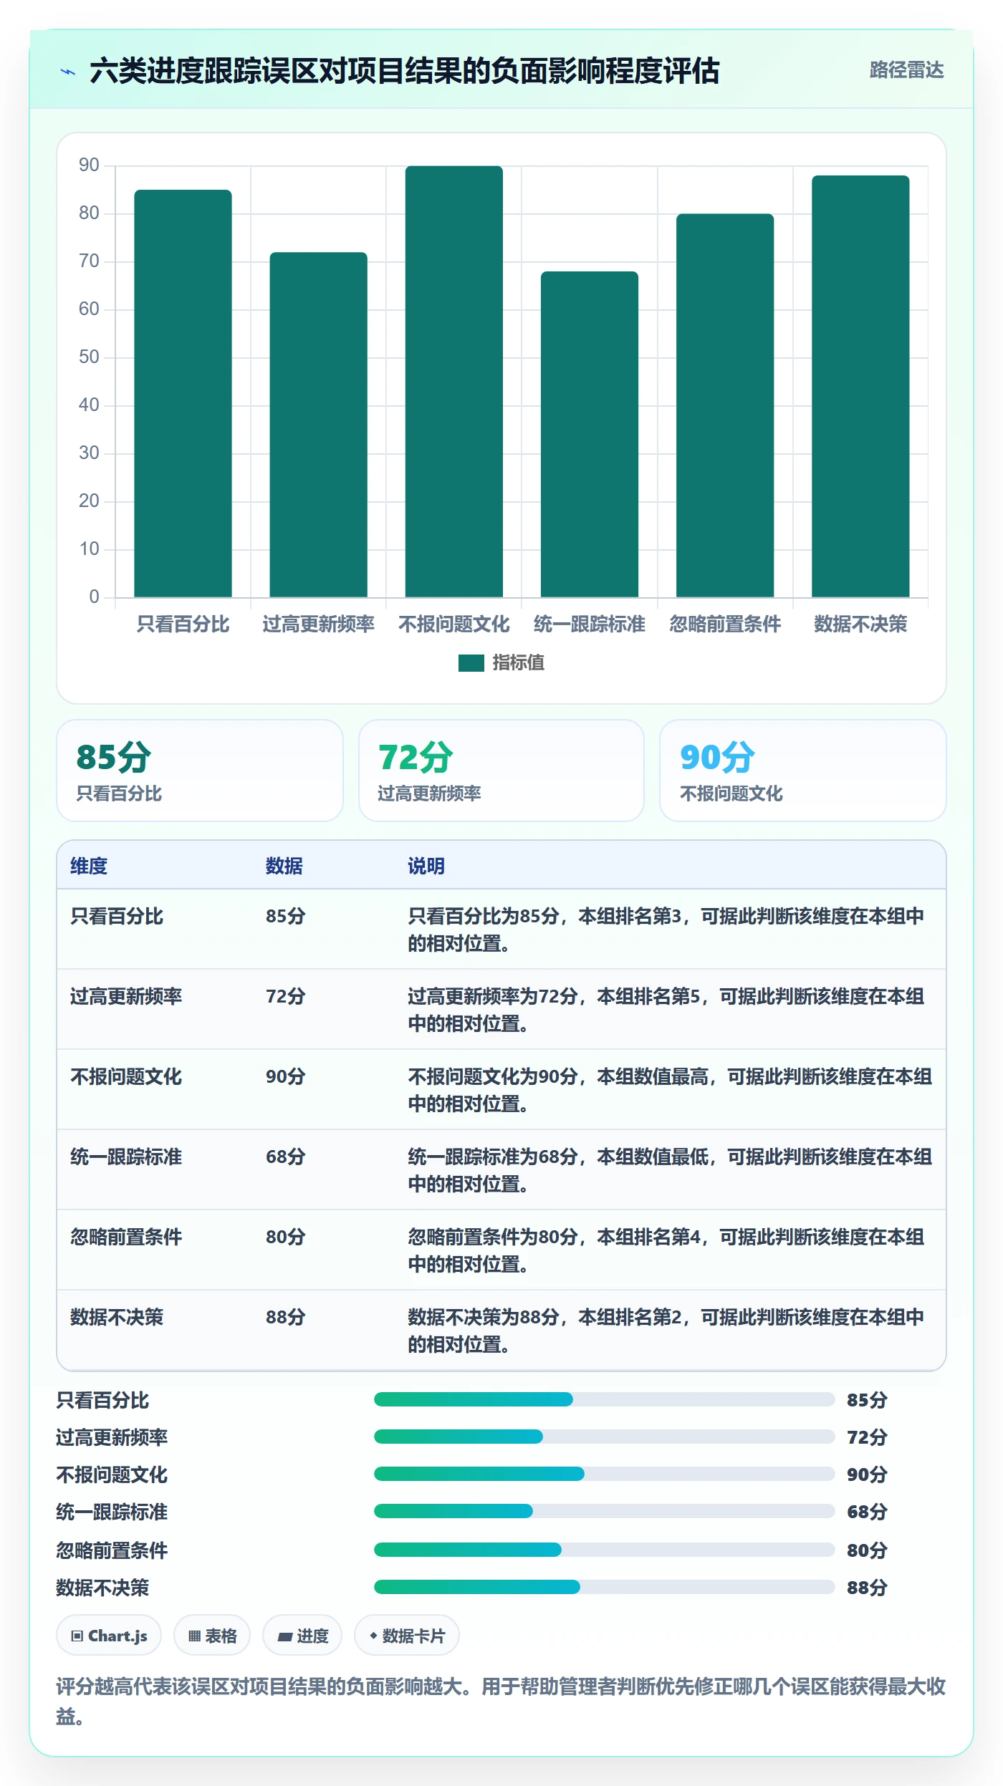Screen dimensions: 1003x1786
Task: Click the lightning bolt icon beside the title
Action: click(68, 72)
